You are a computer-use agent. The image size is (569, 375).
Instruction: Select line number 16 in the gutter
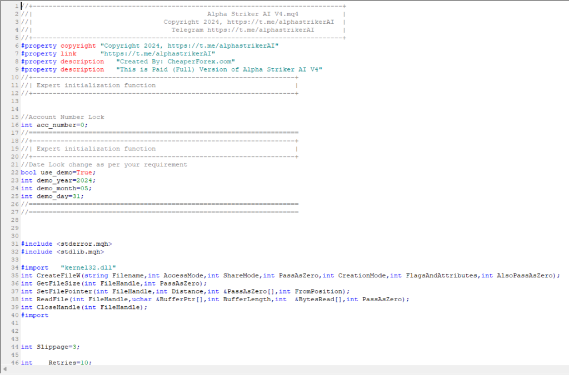[16, 125]
